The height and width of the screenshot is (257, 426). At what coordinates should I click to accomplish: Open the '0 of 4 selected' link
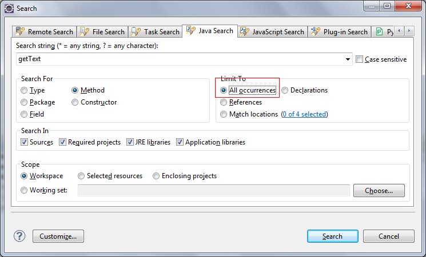pos(305,114)
